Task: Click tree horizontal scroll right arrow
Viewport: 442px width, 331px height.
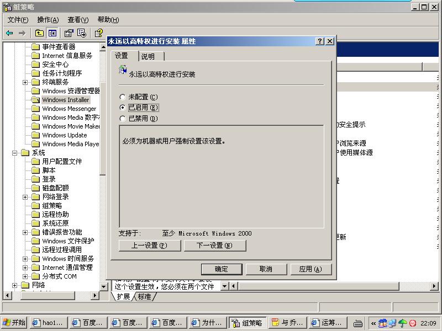Action: coord(95,295)
